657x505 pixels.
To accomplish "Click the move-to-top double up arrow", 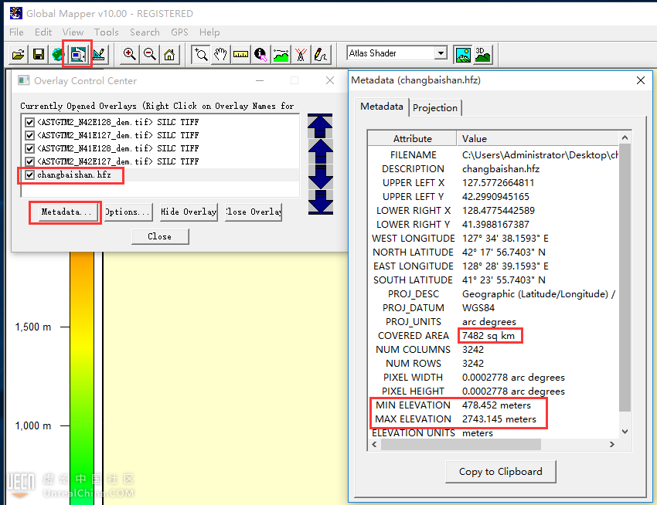I will click(x=320, y=126).
